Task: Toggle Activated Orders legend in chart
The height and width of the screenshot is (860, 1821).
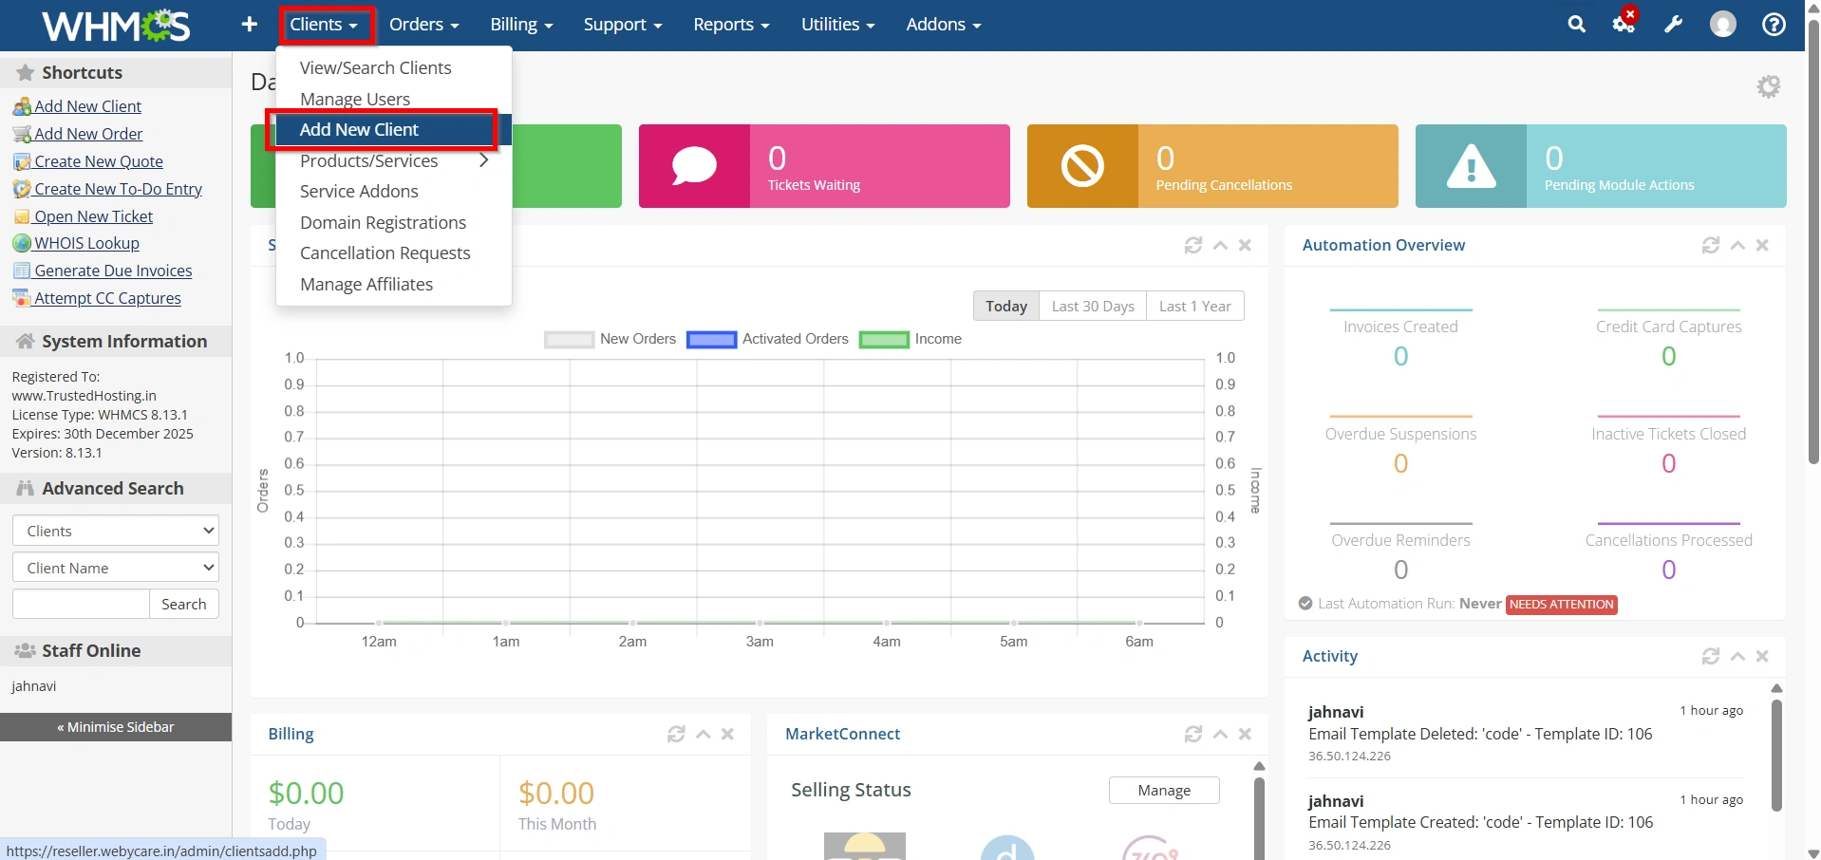Action: coord(767,339)
